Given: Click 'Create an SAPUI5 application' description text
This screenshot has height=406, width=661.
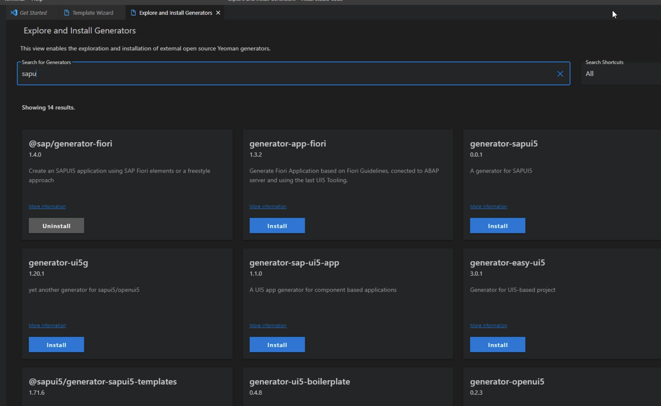Looking at the screenshot, I should coord(119,175).
